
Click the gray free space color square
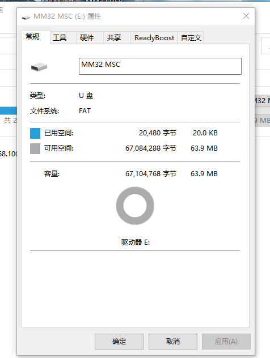(35, 148)
